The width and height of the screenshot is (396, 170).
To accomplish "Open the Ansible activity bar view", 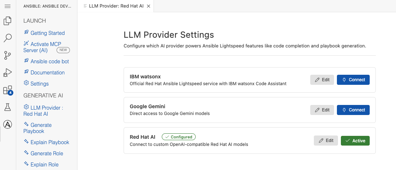I will (x=8, y=124).
